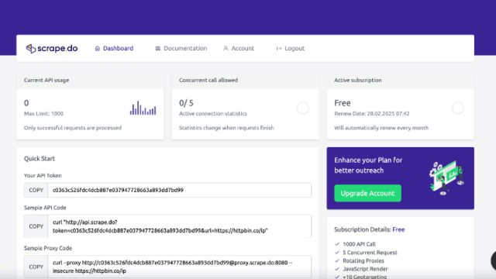Click the checkmark beside 1000 API Call
Screen dimensions: 496x279
[337, 244]
